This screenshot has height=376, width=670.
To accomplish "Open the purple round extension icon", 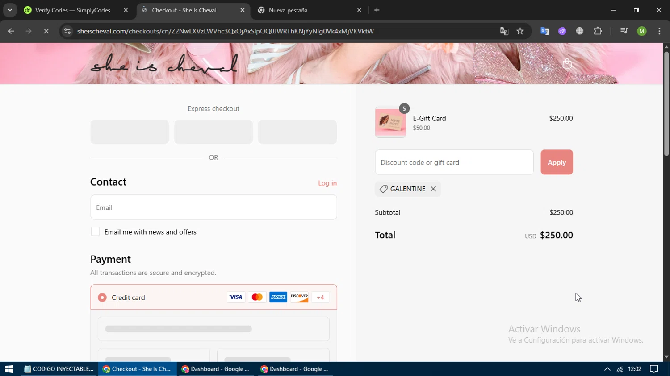I will pos(562,31).
